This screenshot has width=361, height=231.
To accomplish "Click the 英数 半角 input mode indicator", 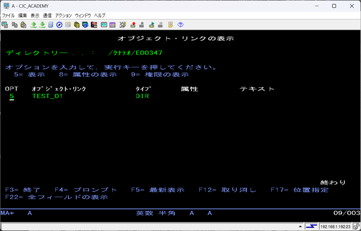I will click(155, 213).
